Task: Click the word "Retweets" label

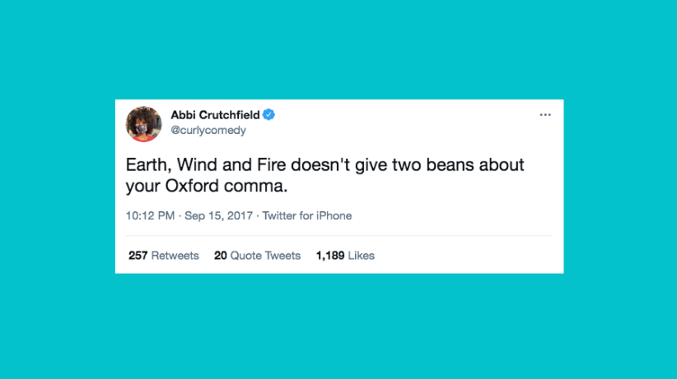Action: (175, 255)
